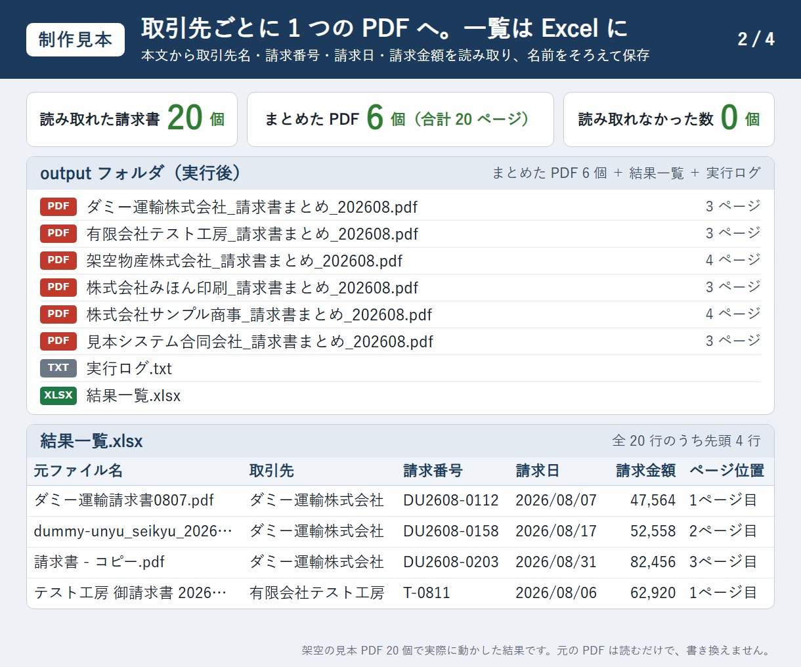
Task: Open the 実行ログ.txt file
Action: (x=129, y=368)
